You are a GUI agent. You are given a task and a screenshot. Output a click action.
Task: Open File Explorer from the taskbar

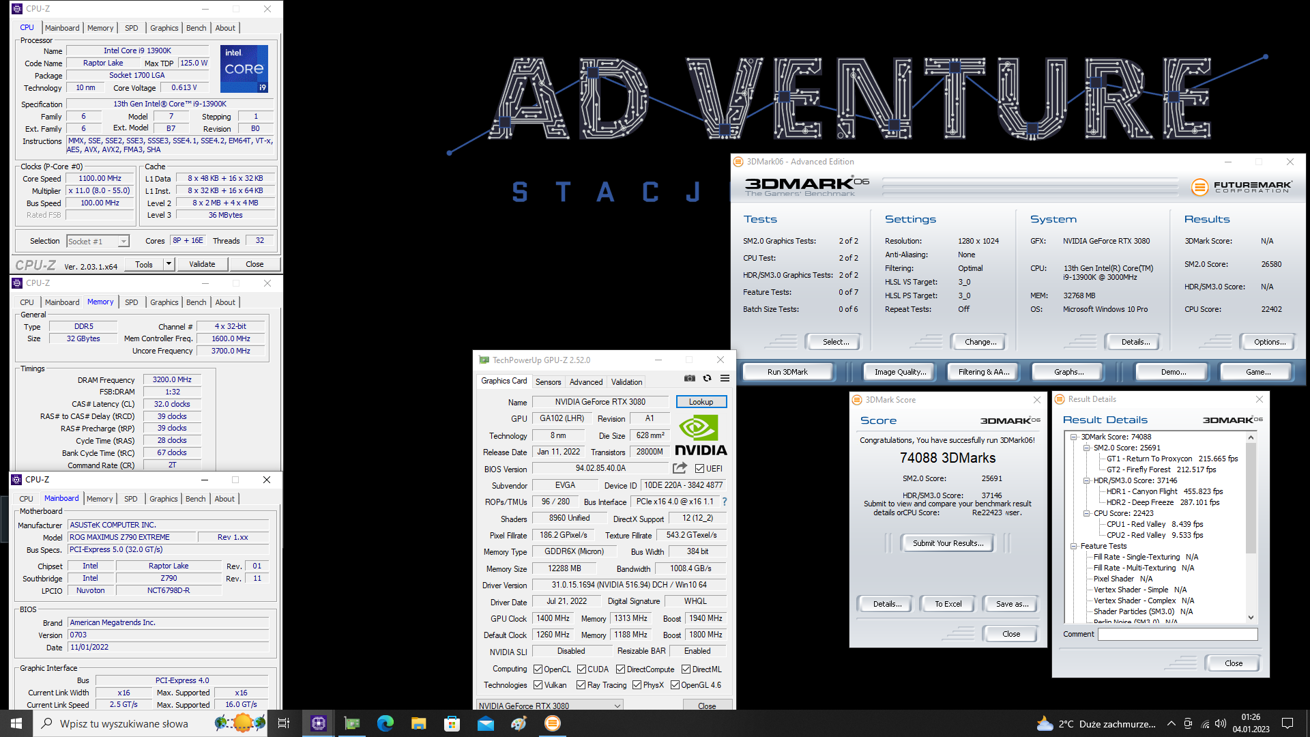(x=419, y=723)
